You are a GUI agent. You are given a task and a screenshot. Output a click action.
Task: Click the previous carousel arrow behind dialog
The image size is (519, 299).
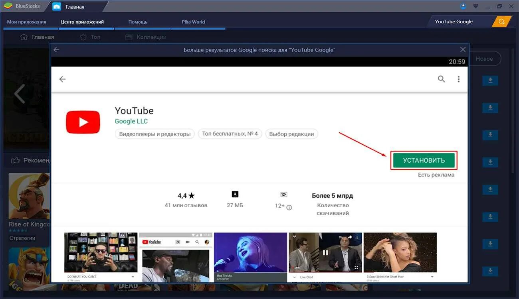click(x=20, y=94)
